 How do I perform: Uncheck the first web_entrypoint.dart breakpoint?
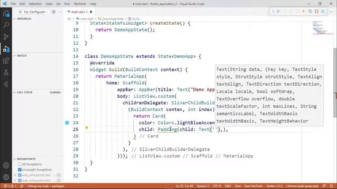coord(20,175)
